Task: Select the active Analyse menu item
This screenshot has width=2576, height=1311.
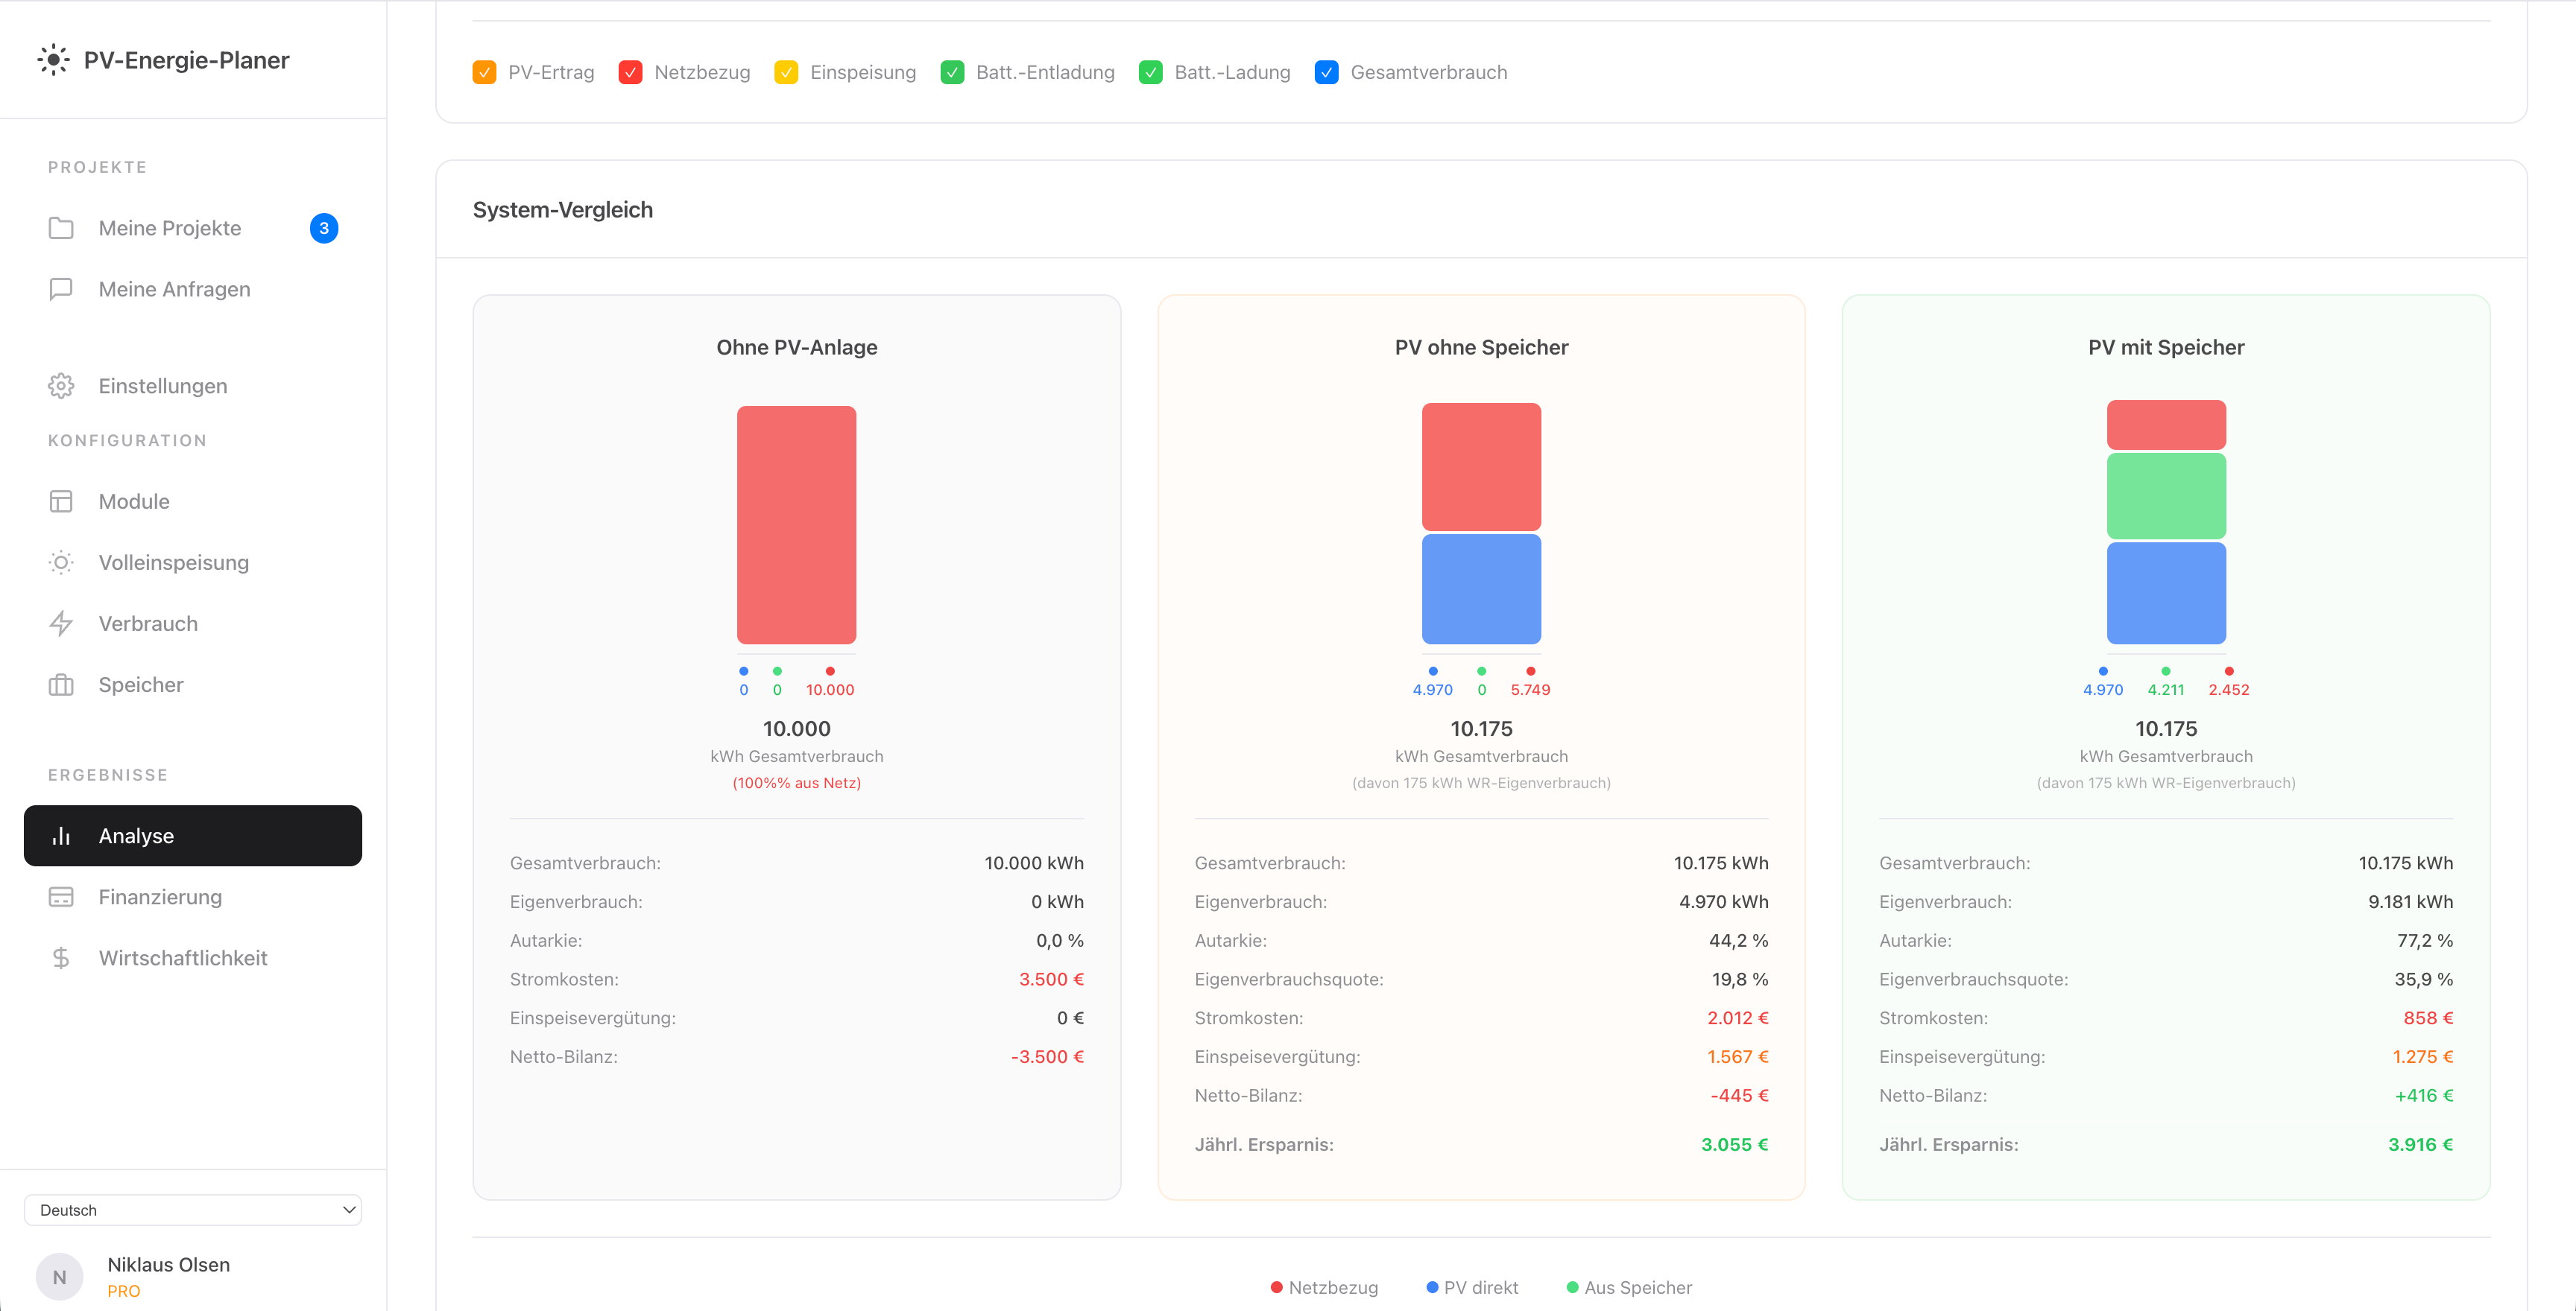Action: coord(193,835)
